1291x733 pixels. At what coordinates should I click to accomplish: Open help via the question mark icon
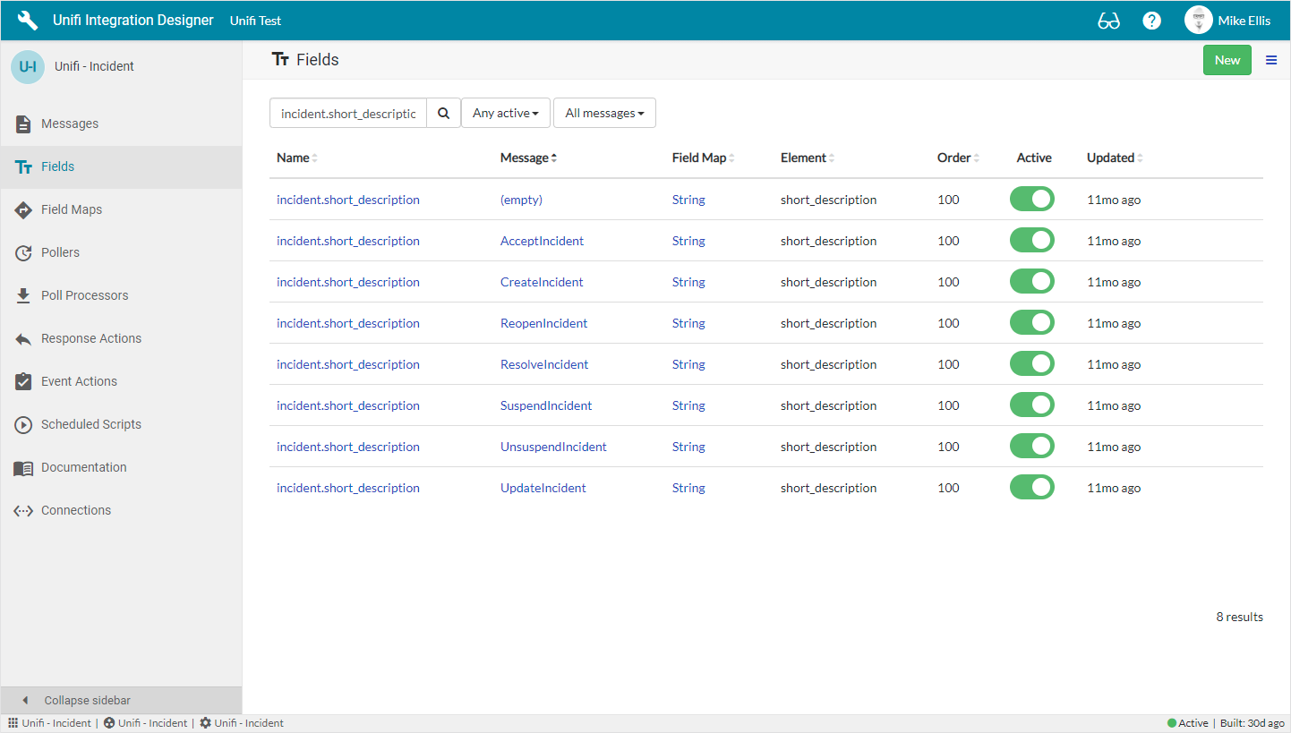tap(1151, 21)
